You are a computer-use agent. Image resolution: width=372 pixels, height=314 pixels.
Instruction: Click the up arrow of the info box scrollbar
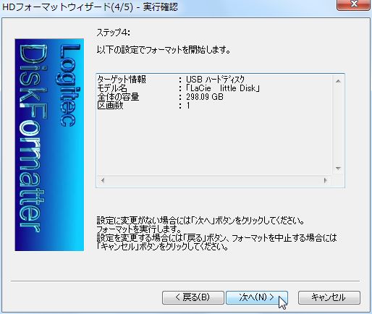click(338, 81)
